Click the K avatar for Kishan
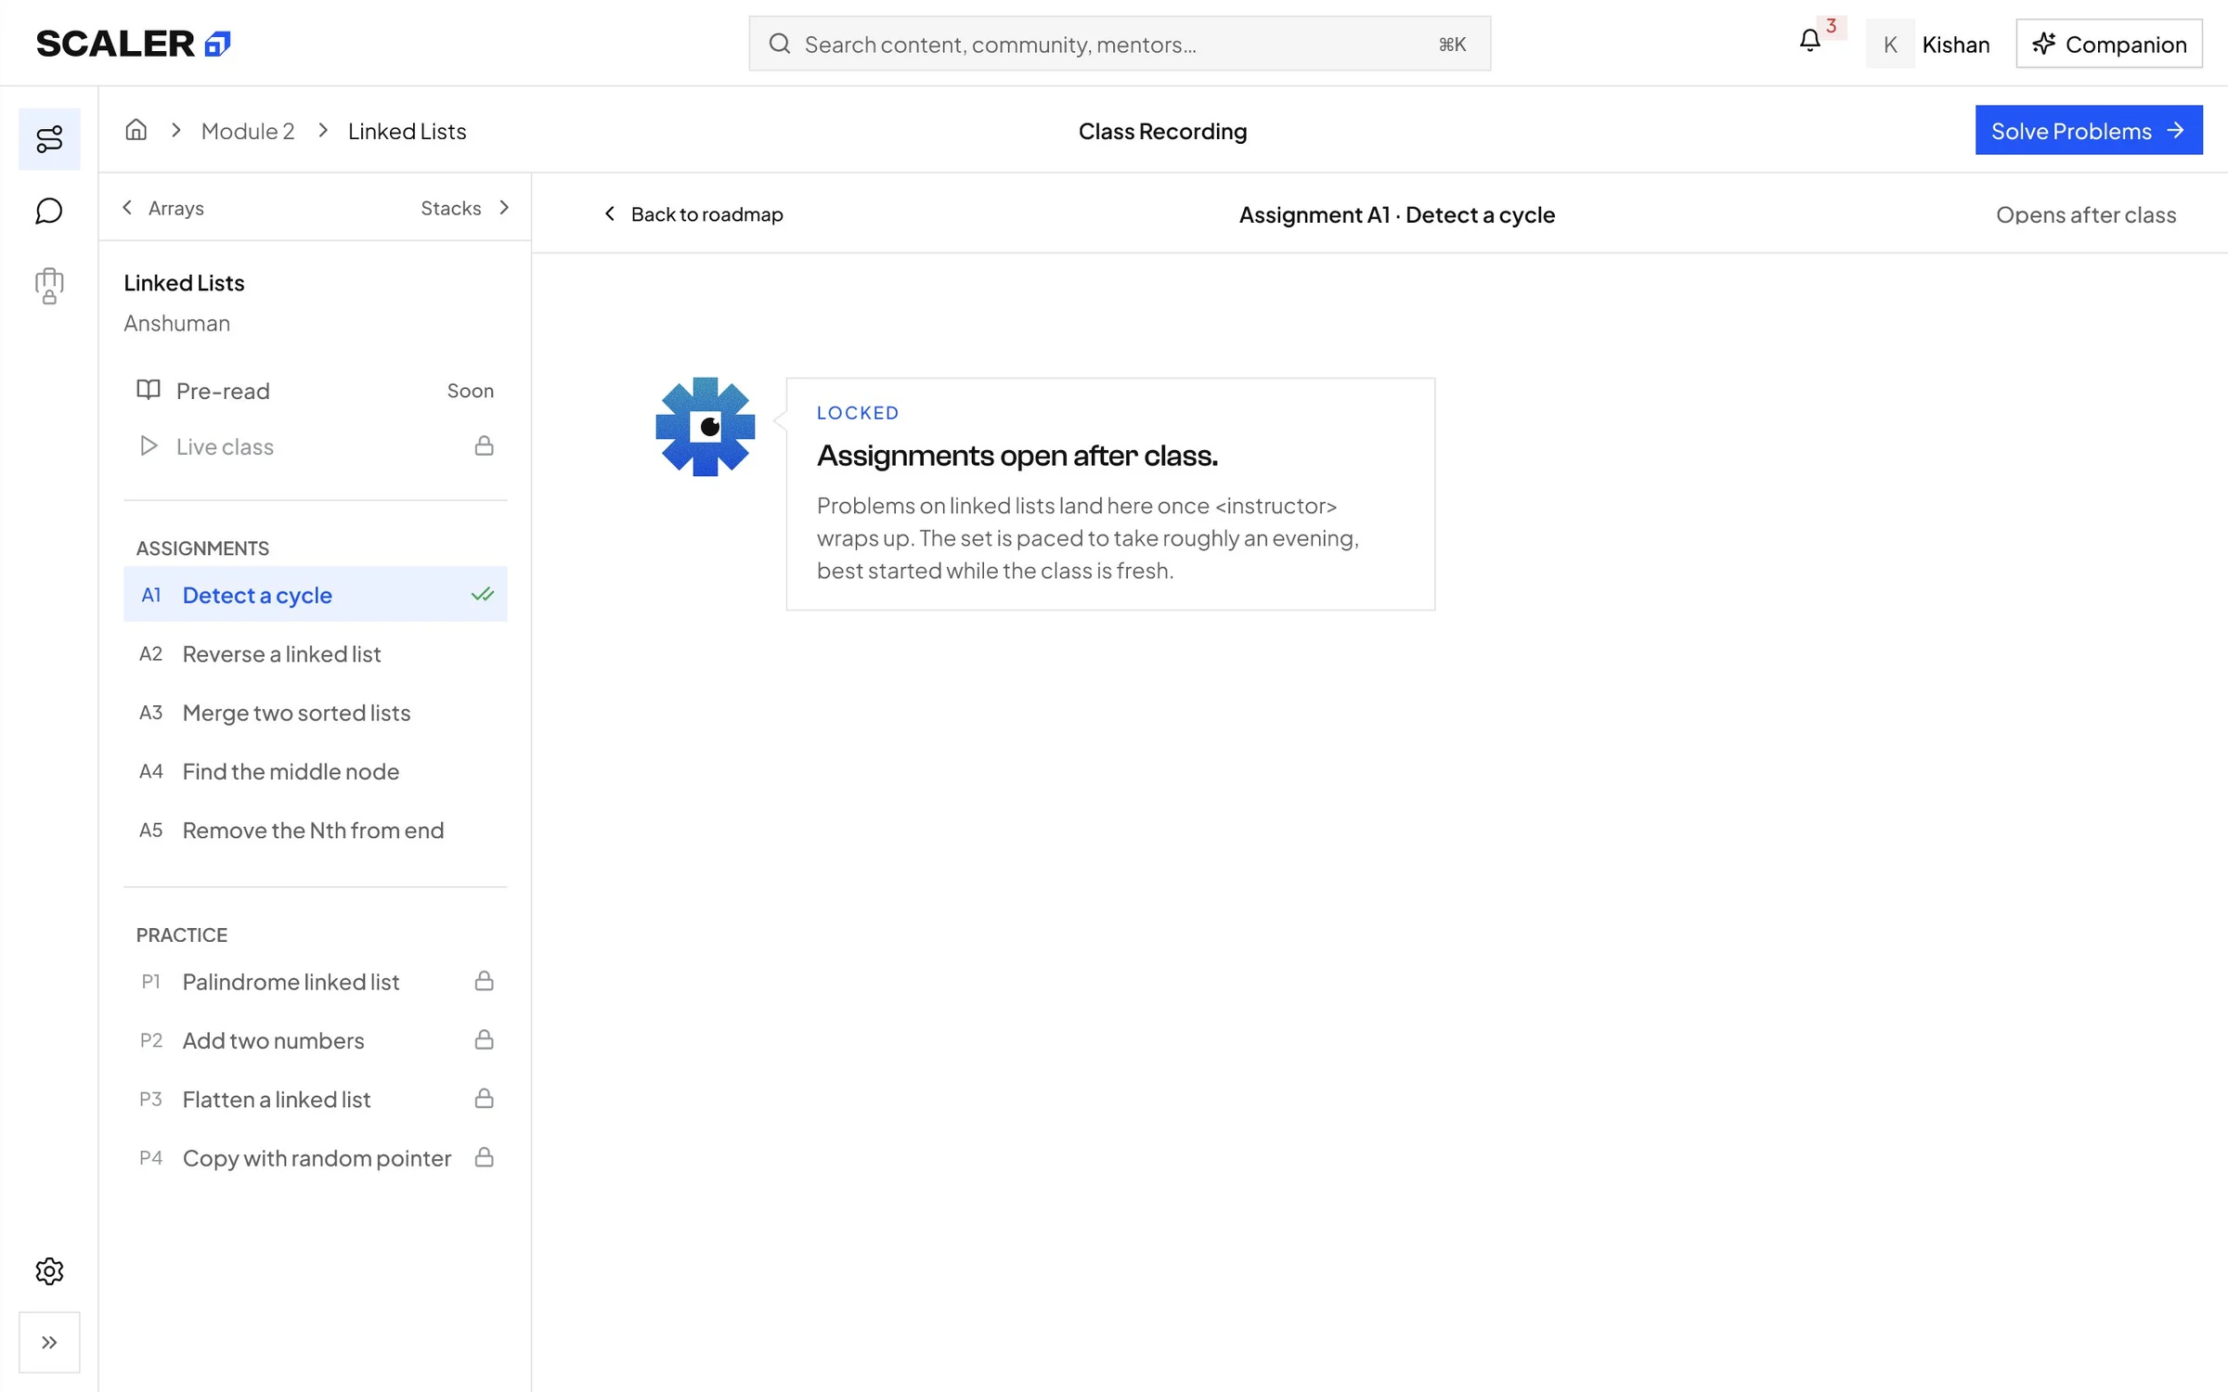Screen dimensions: 2228x1392 (x=1890, y=44)
